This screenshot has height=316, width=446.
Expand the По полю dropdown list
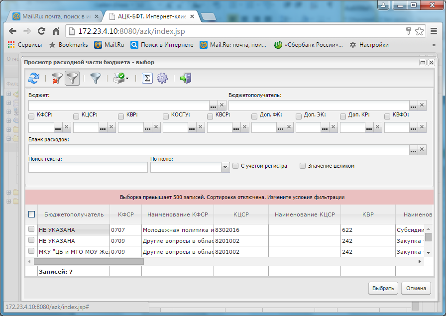point(224,168)
